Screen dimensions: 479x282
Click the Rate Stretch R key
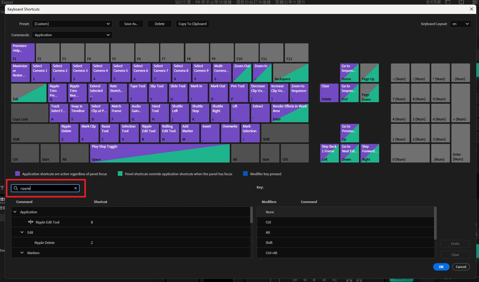[118, 93]
